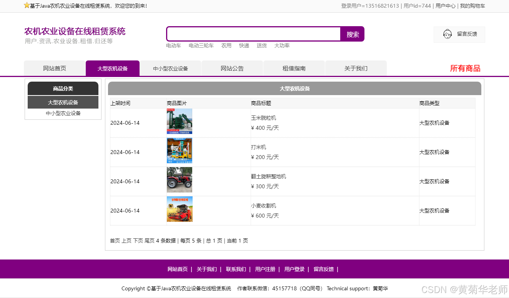Click the hot search keyword 大功率
Viewport: 509px width, 298px height.
282,45
